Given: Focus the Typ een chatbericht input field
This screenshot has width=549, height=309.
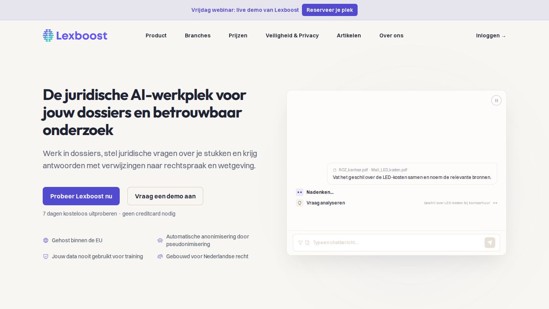Looking at the screenshot, I should pyautogui.click(x=396, y=243).
